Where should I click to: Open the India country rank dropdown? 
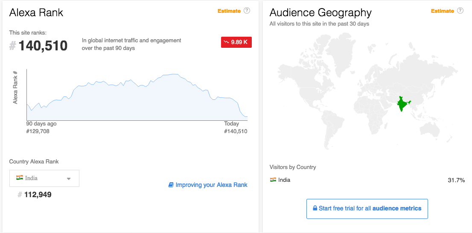tap(44, 178)
